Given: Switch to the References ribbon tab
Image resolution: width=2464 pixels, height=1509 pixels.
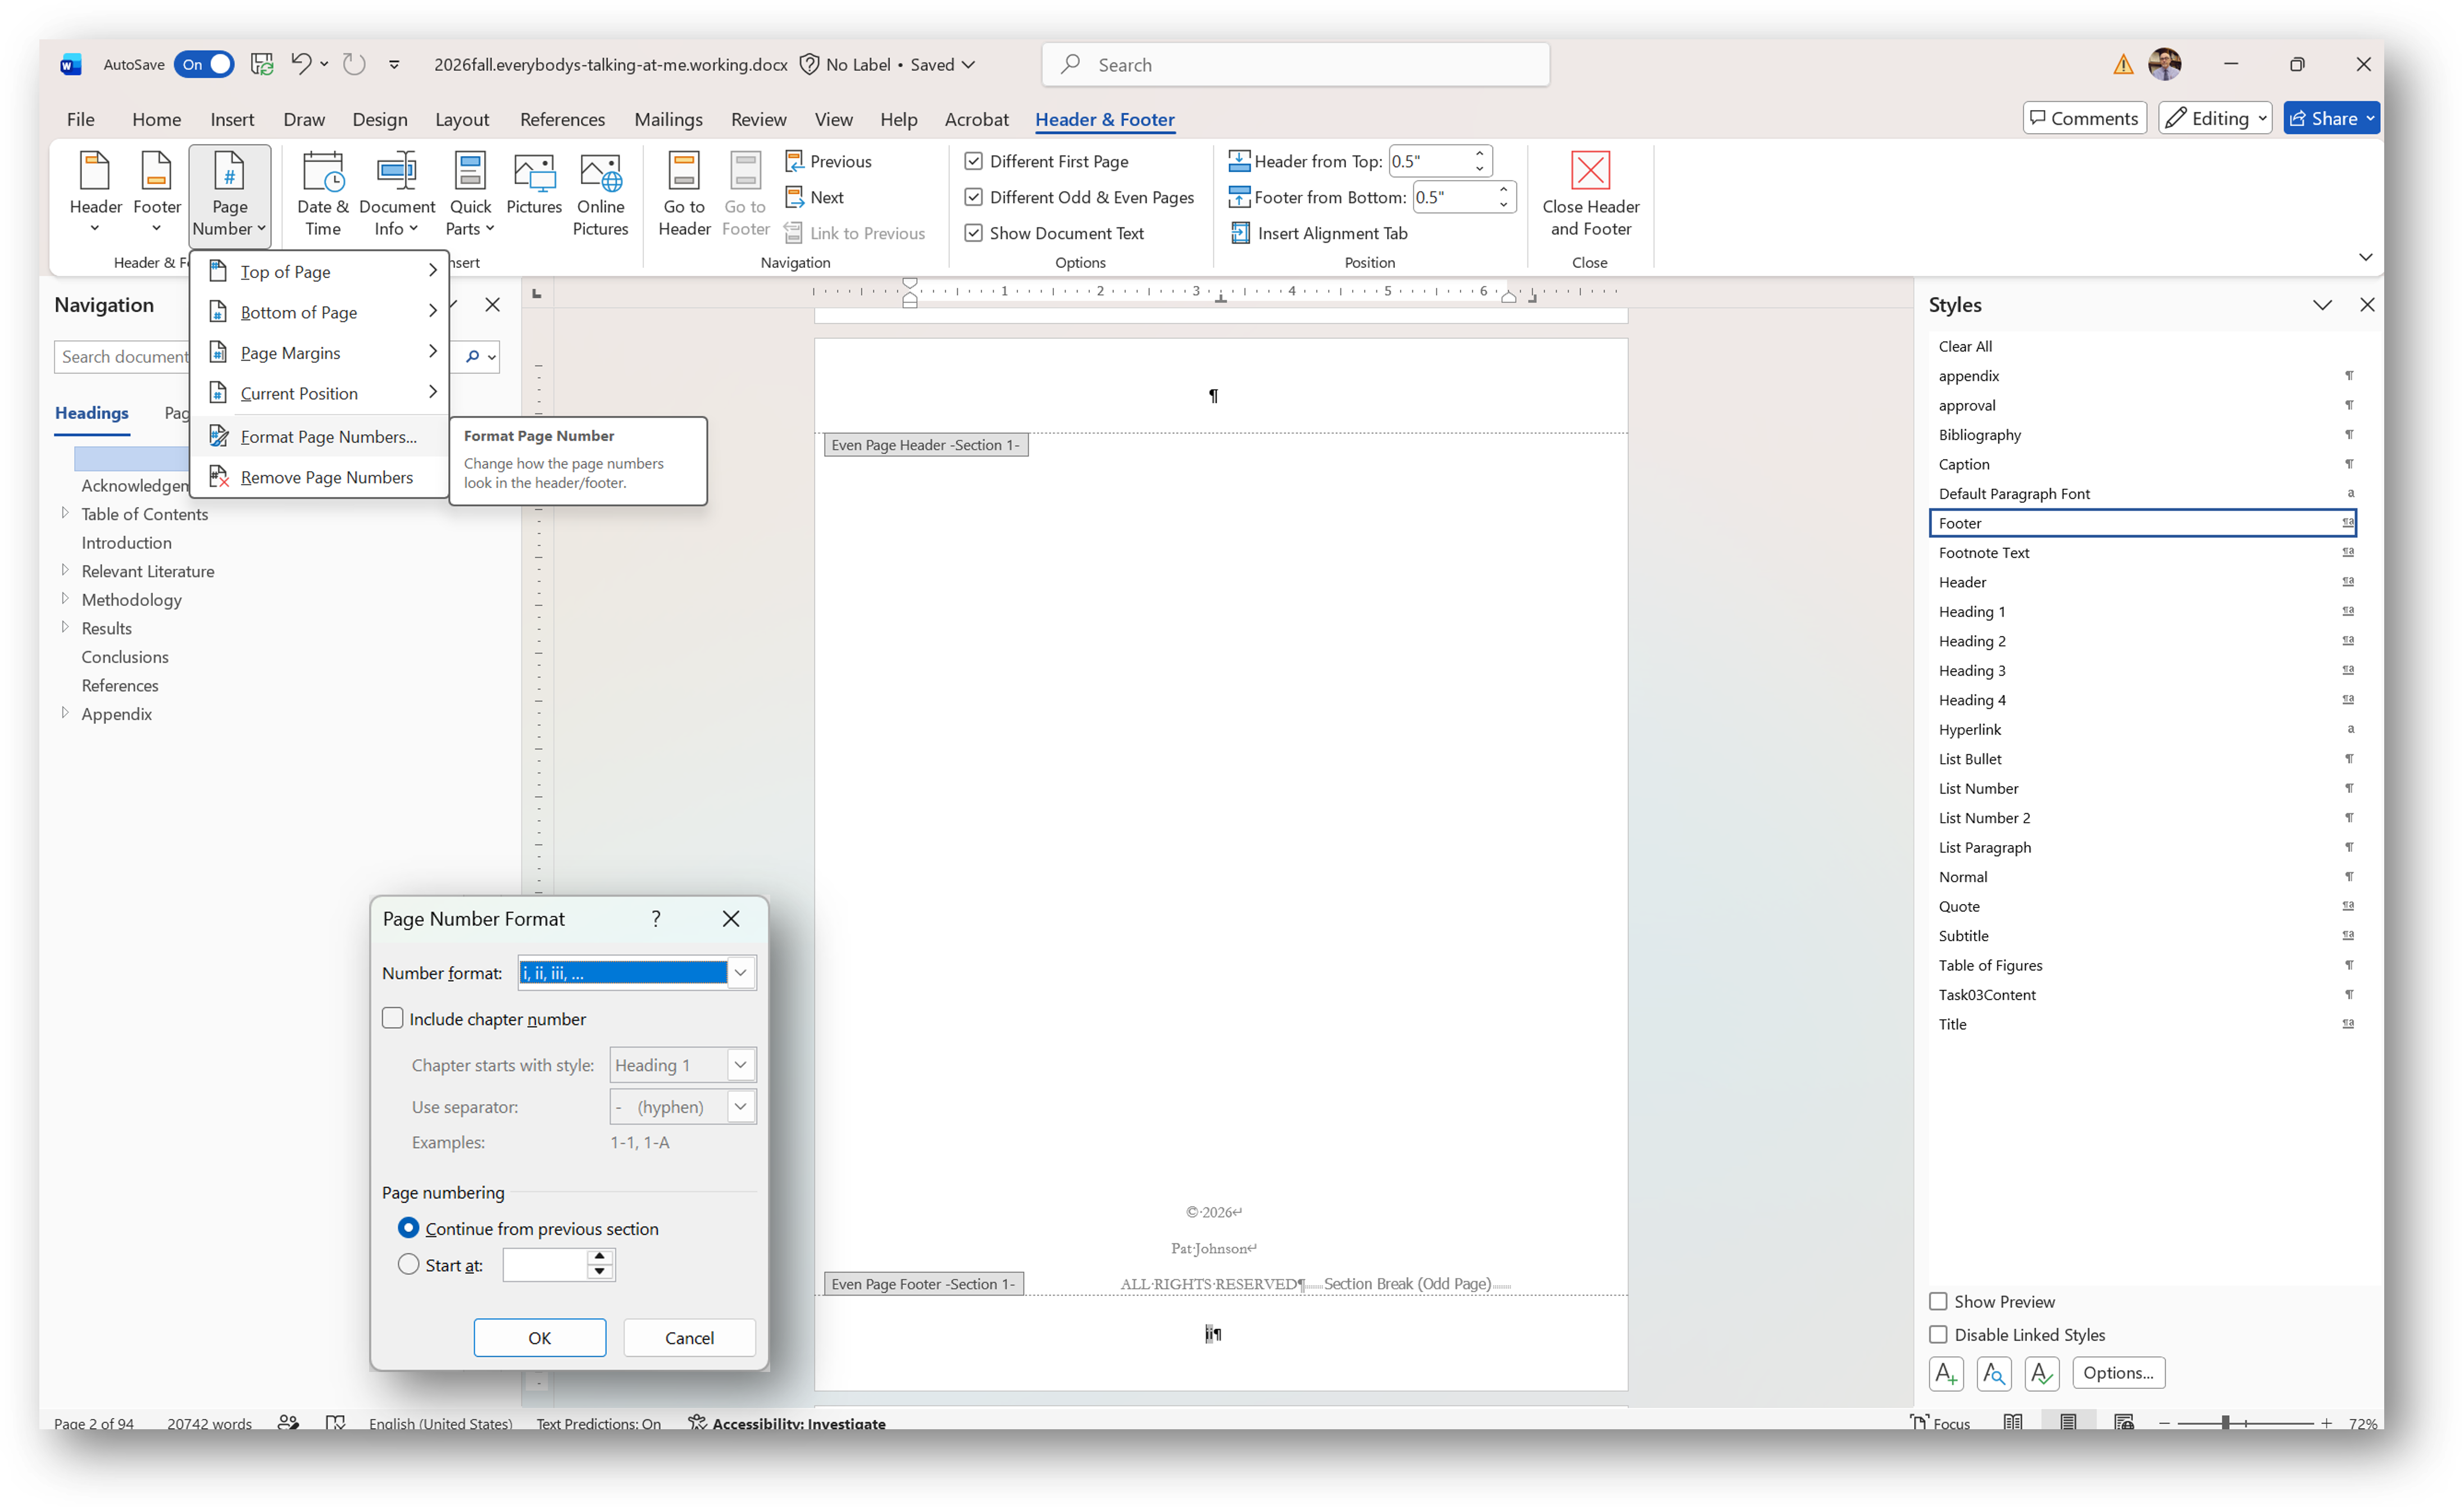Looking at the screenshot, I should [x=562, y=119].
